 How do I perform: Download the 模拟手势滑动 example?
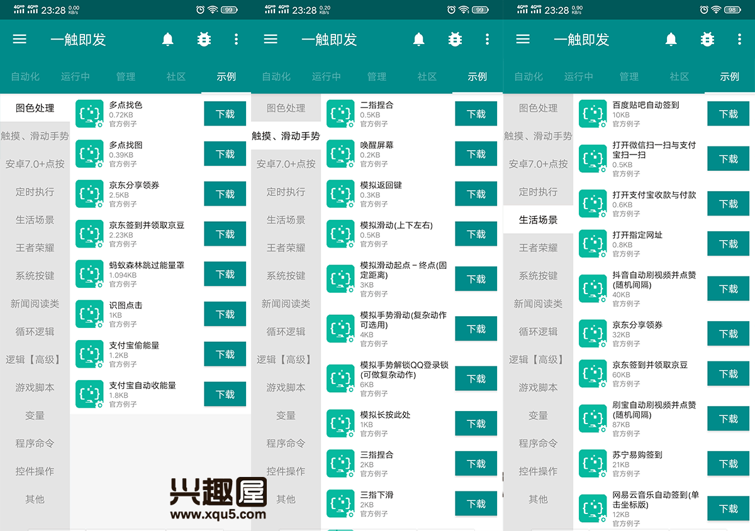pos(476,329)
